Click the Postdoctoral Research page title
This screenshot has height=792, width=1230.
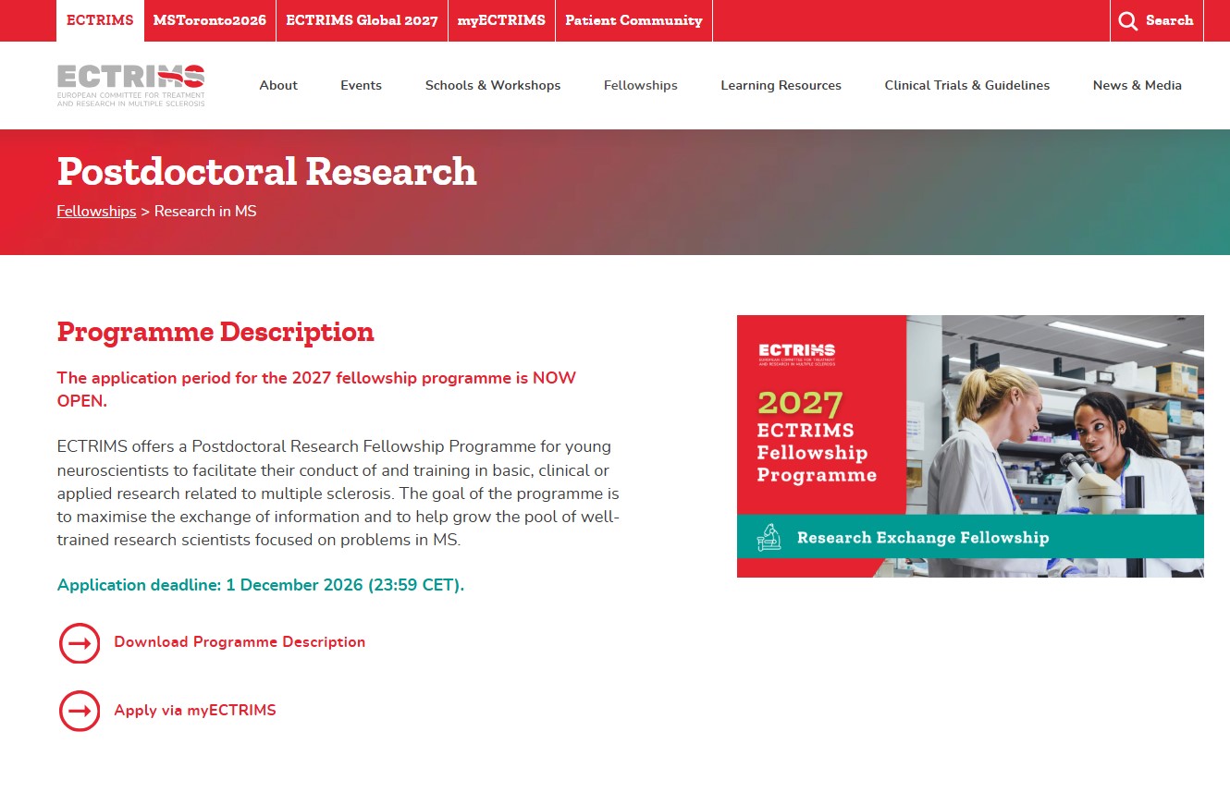pos(266,172)
